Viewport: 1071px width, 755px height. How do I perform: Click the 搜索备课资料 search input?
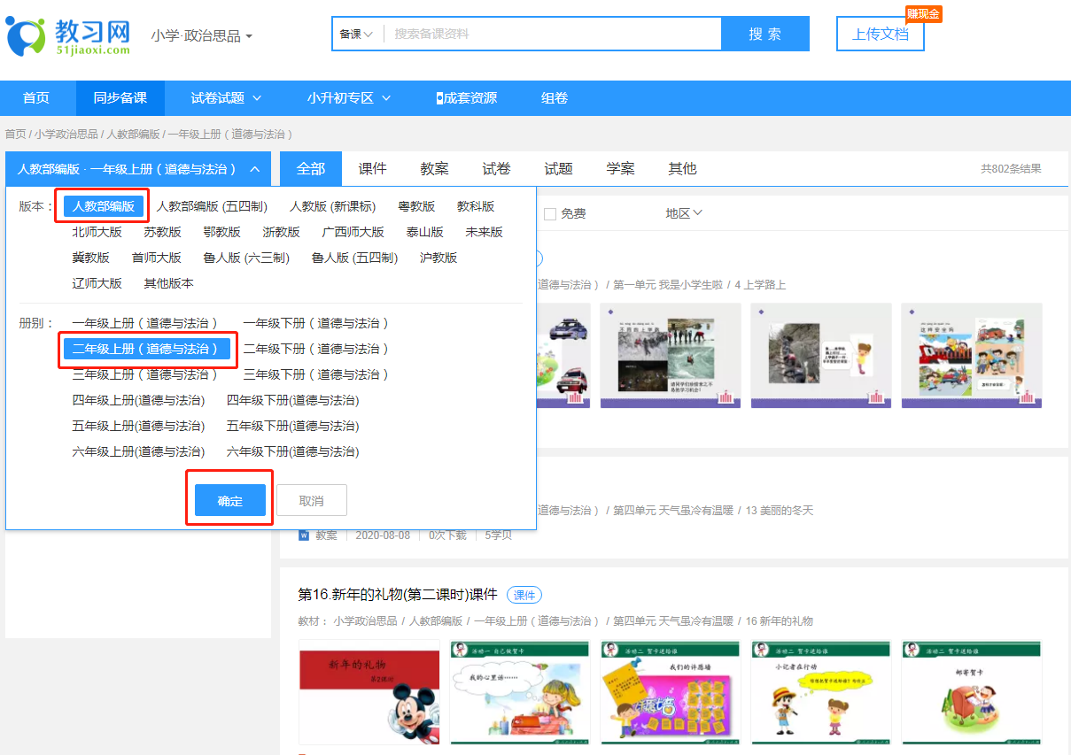[553, 34]
